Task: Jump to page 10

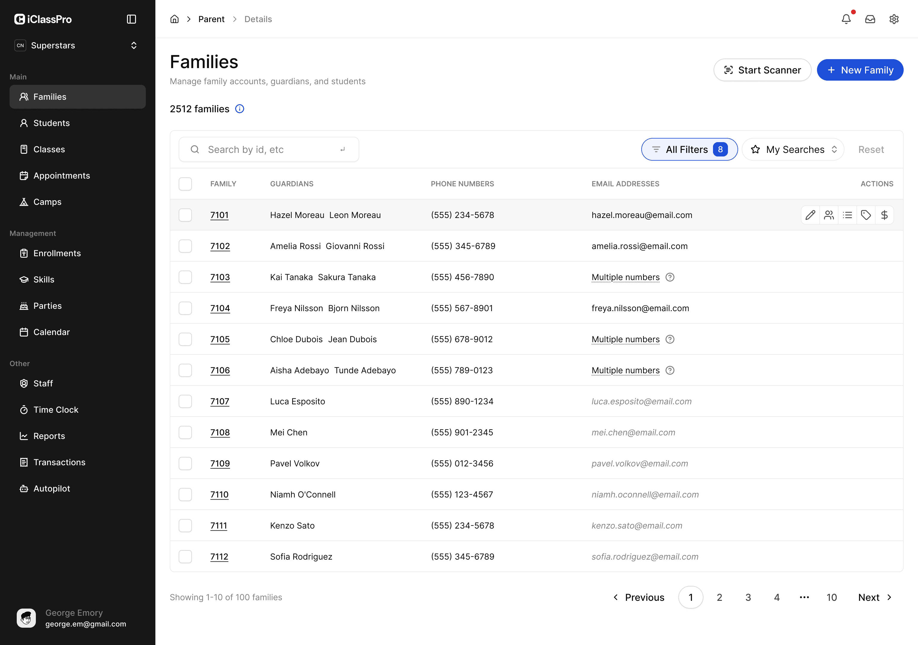Action: tap(832, 598)
